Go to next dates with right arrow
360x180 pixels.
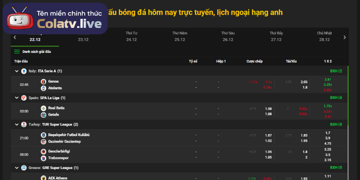pyautogui.click(x=345, y=37)
